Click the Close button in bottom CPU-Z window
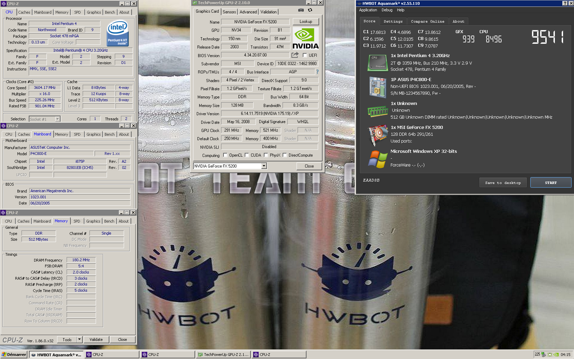This screenshot has width=574, height=359. (x=122, y=340)
